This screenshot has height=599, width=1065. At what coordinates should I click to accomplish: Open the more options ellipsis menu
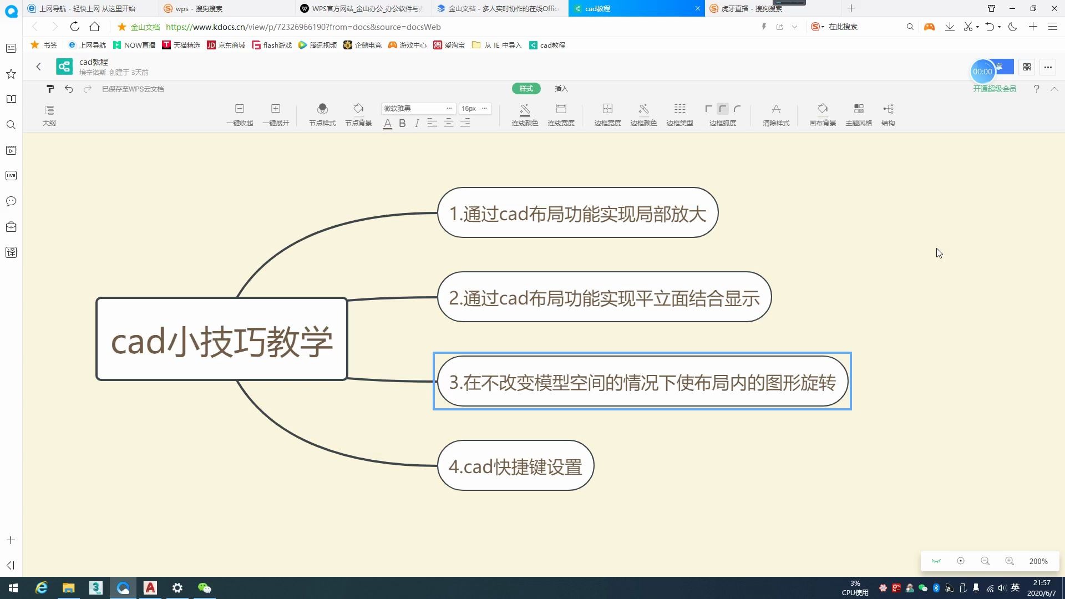click(1048, 67)
